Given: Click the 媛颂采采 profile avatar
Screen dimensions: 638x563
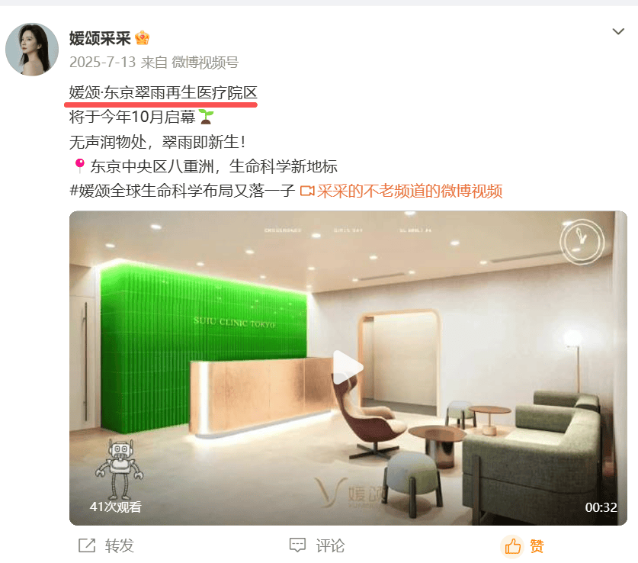Looking at the screenshot, I should [x=32, y=50].
